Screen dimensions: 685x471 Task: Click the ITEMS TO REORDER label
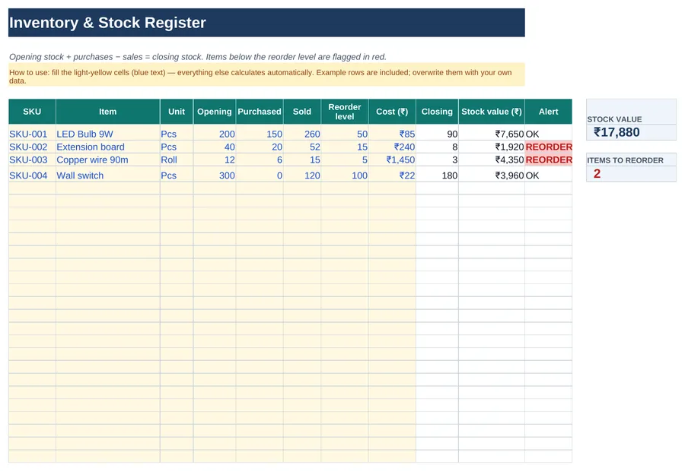click(625, 160)
